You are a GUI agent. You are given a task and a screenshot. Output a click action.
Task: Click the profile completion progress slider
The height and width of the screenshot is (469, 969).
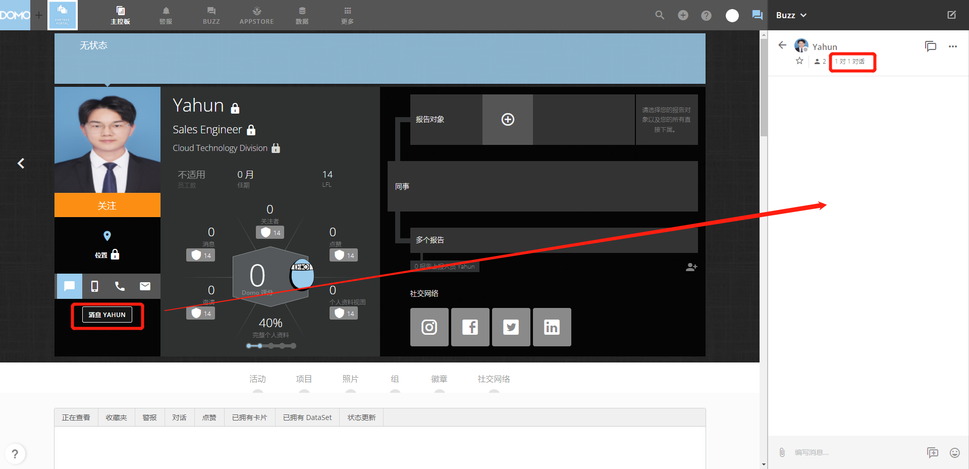click(x=271, y=346)
